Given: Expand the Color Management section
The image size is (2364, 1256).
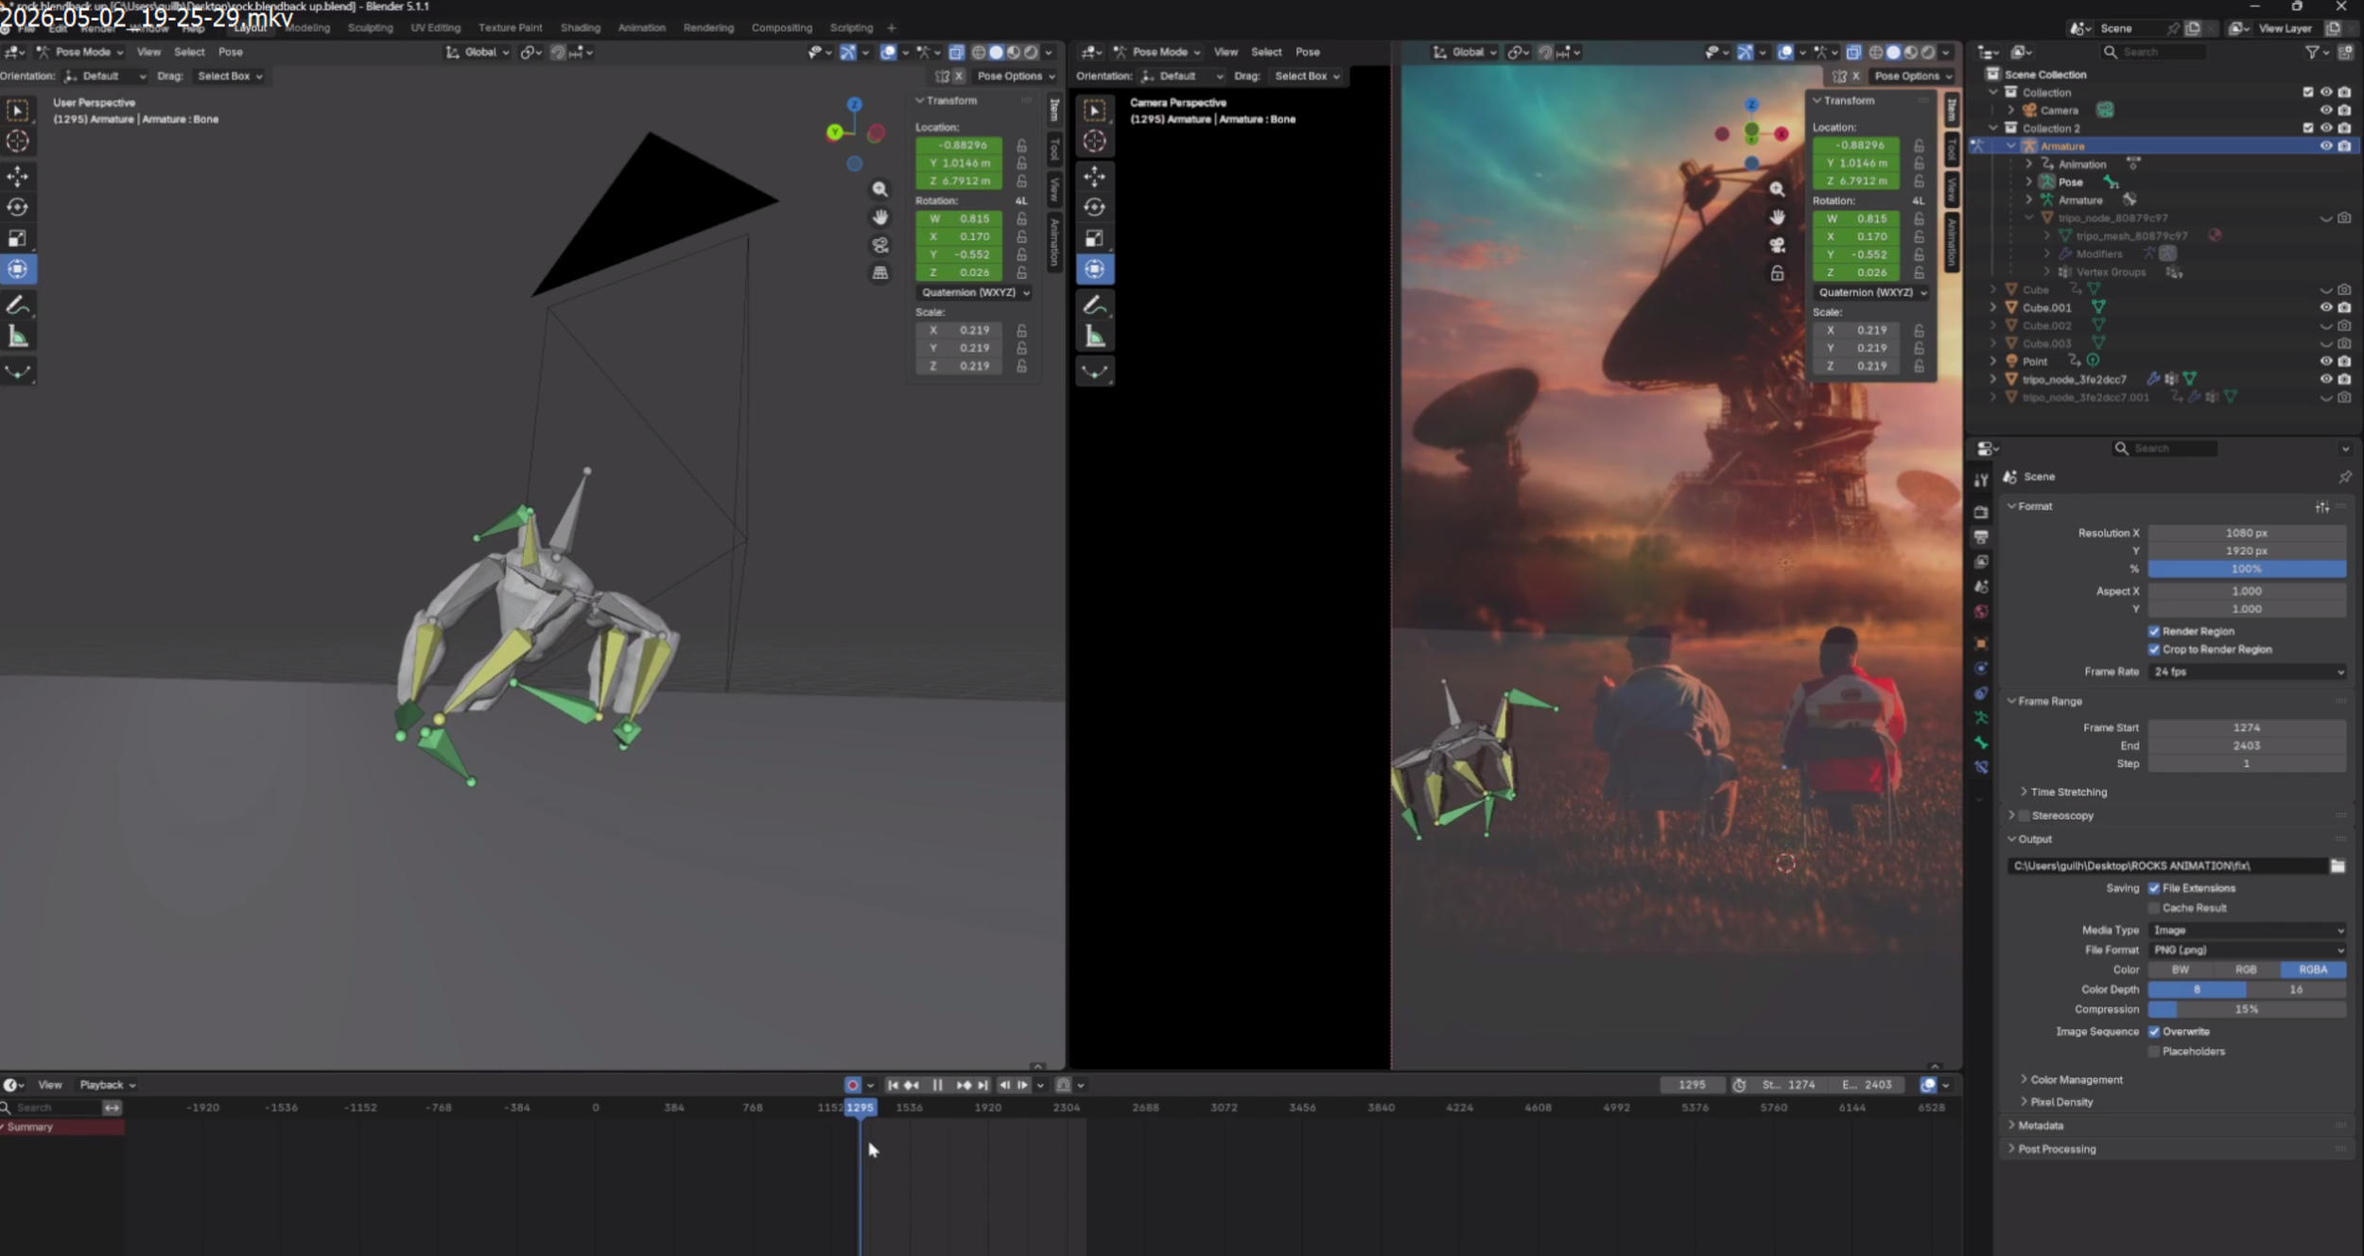Looking at the screenshot, I should [2076, 1079].
